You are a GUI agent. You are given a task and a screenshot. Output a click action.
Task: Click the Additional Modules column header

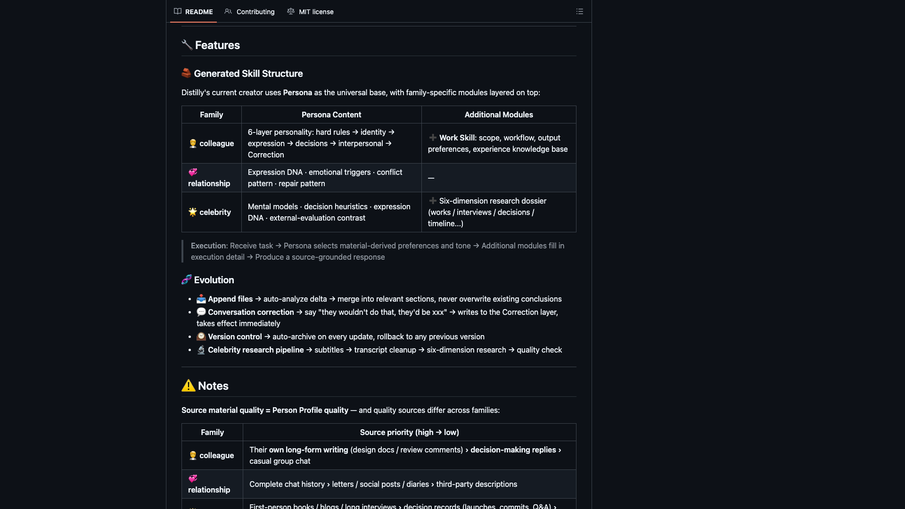click(x=499, y=115)
